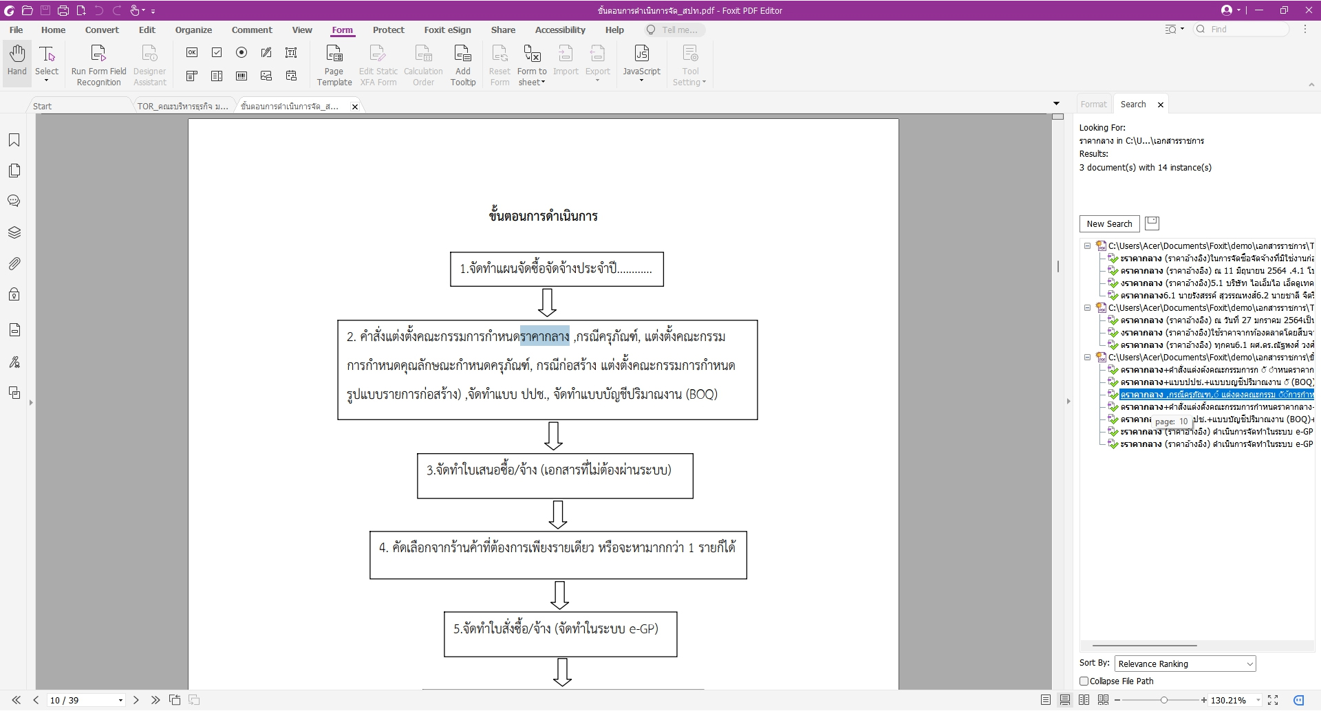Select the Push Button form tool

click(x=191, y=52)
